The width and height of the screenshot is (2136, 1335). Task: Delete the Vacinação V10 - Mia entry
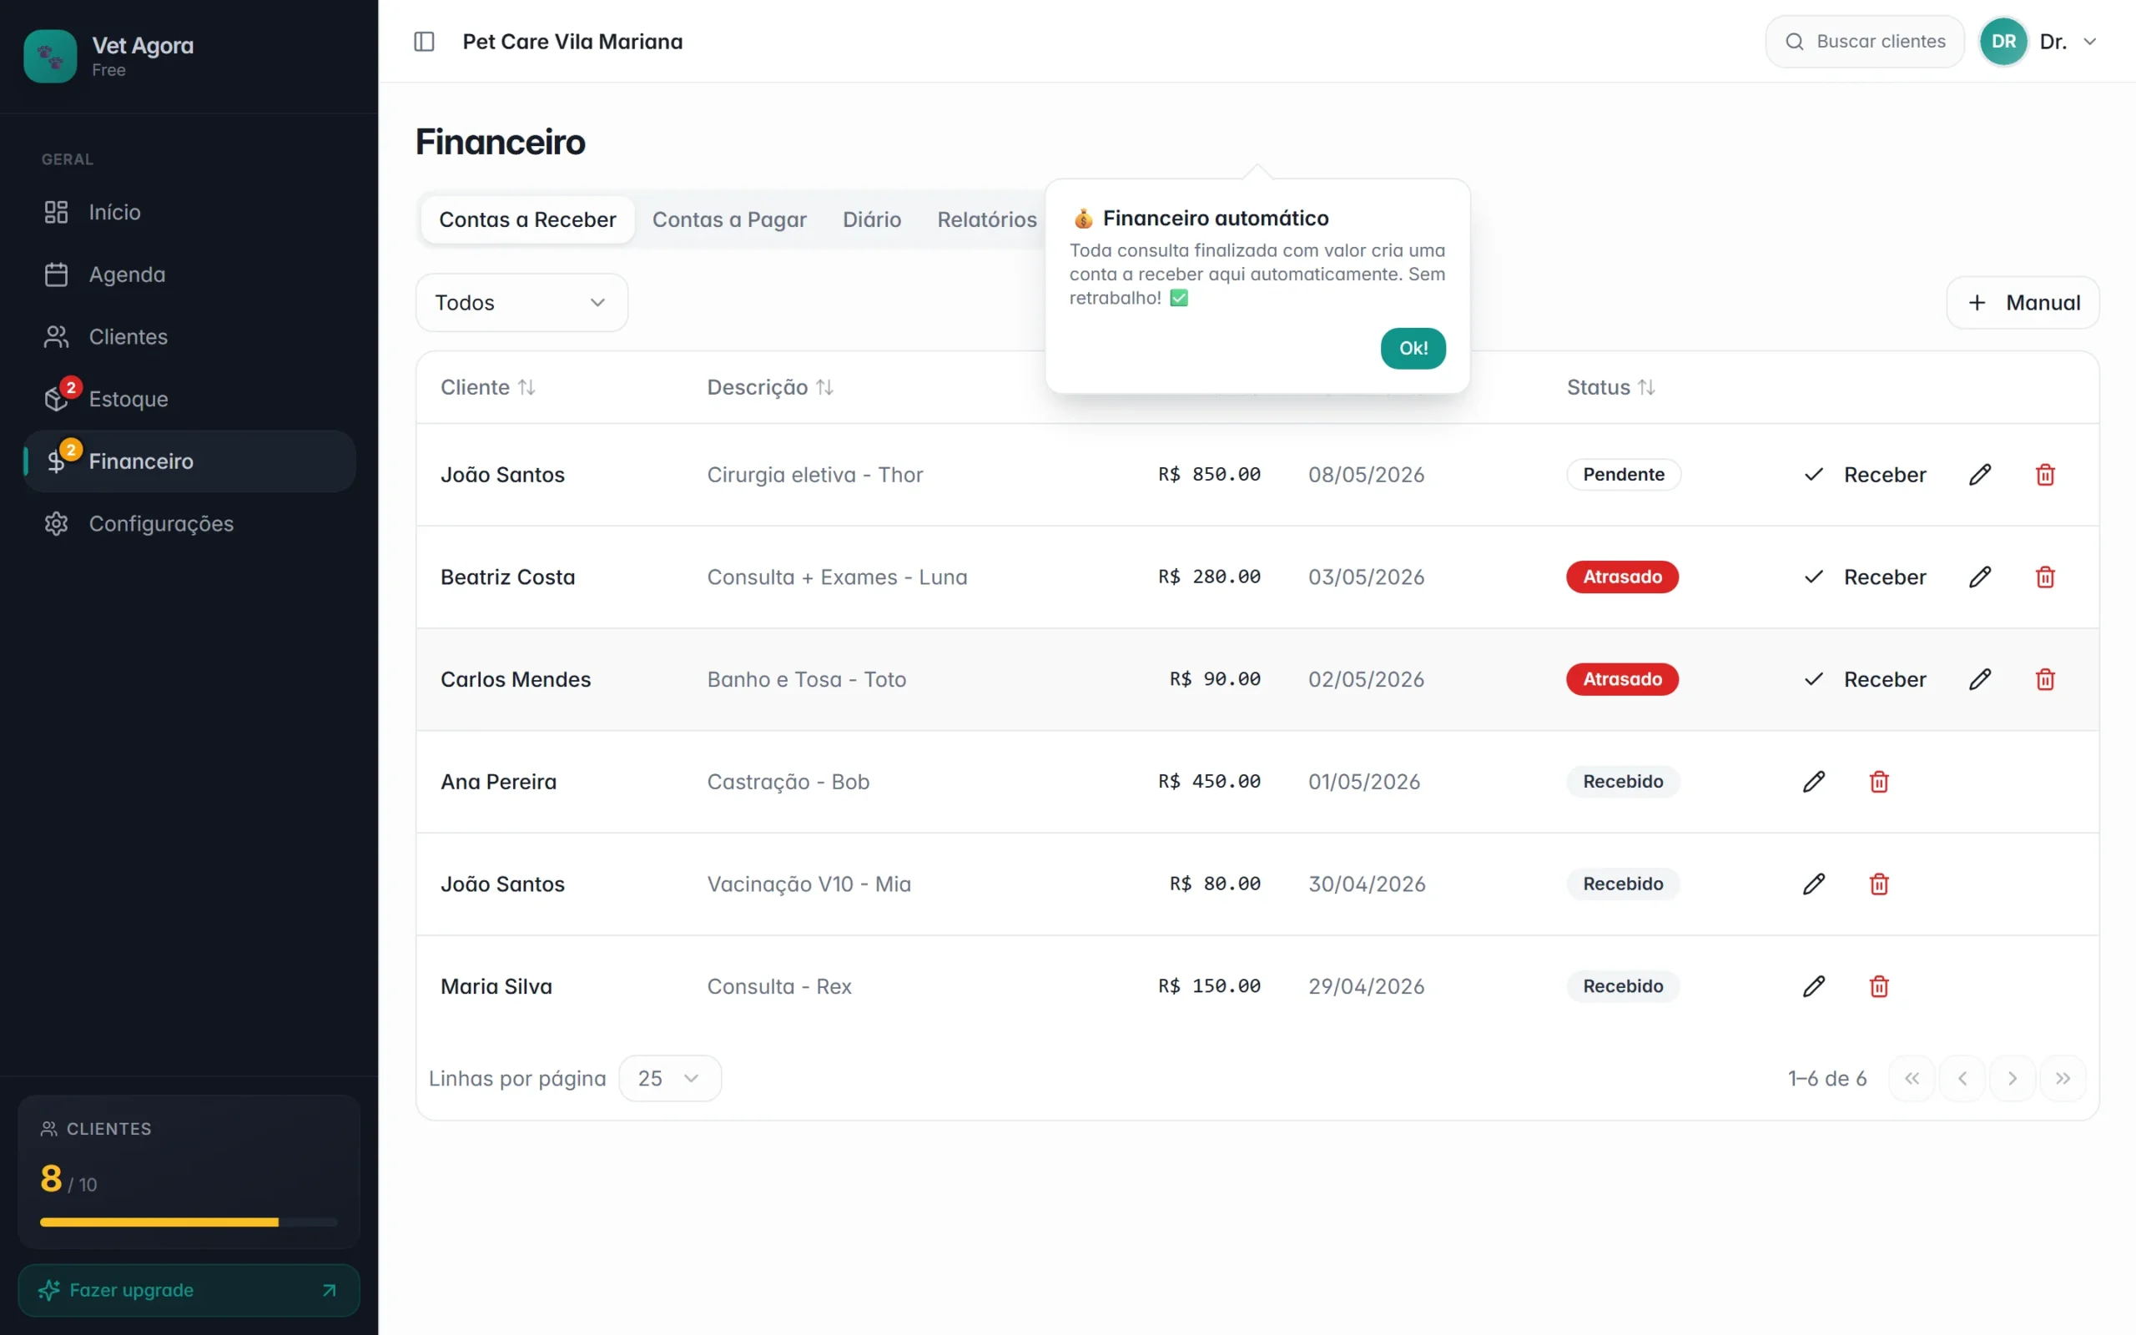[x=1879, y=884]
